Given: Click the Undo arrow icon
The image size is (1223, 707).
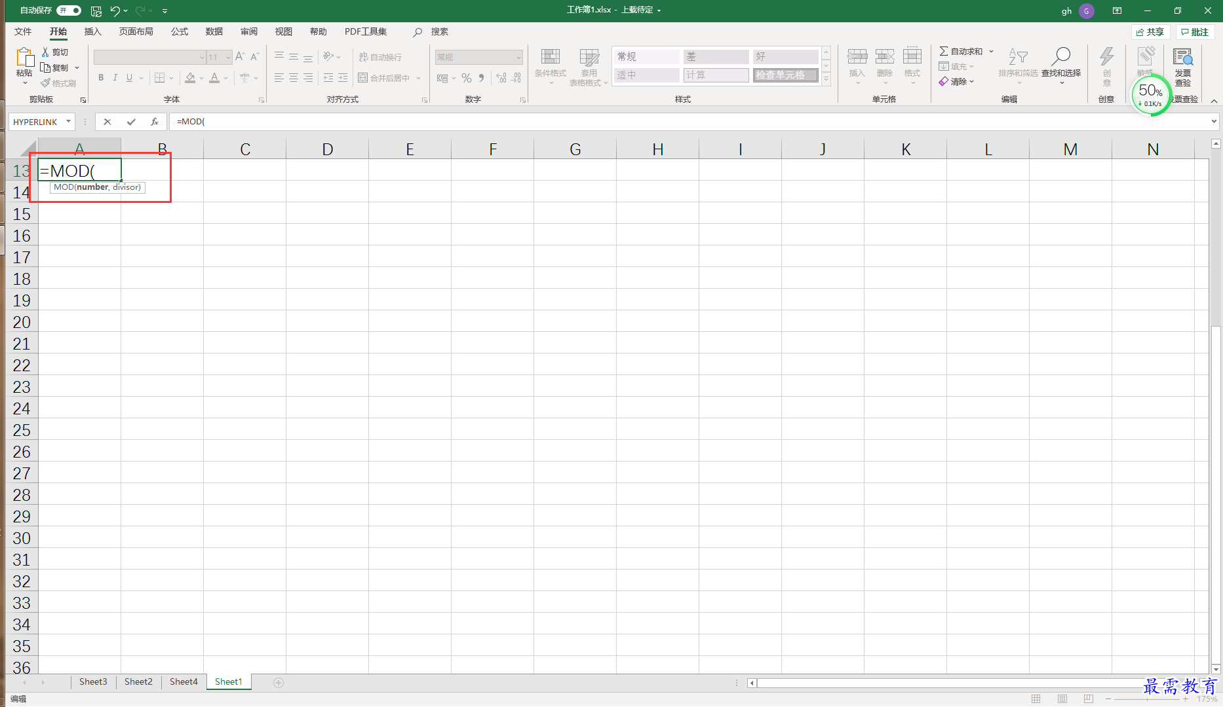Looking at the screenshot, I should click(115, 10).
